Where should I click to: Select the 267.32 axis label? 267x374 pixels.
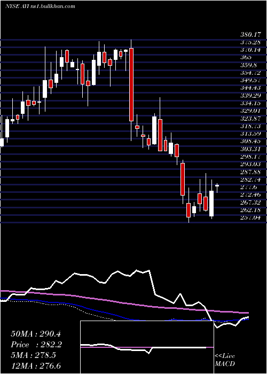tap(250, 202)
